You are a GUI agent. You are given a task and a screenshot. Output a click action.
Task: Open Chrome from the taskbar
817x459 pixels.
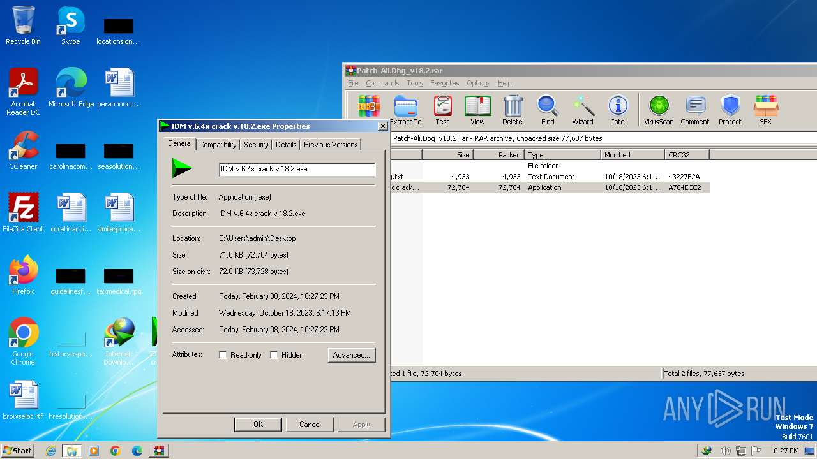(116, 451)
